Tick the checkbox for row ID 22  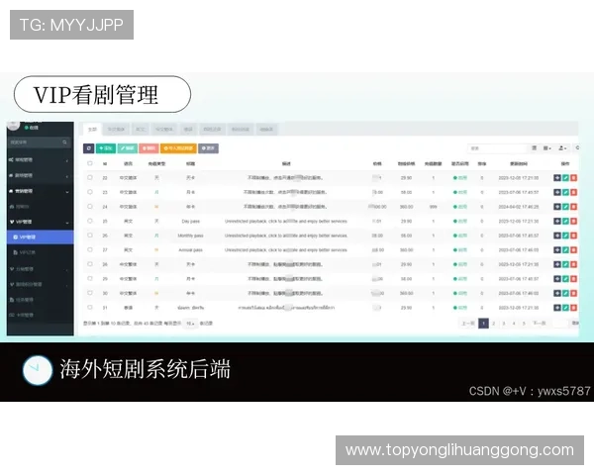pyautogui.click(x=90, y=178)
